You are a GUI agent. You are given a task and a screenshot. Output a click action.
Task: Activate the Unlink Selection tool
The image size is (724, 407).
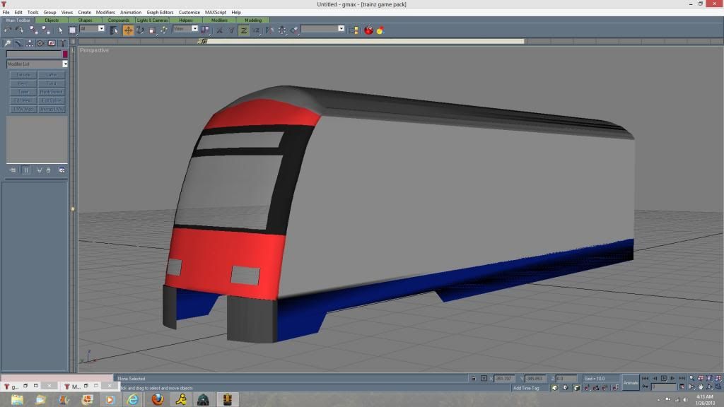tap(45, 30)
